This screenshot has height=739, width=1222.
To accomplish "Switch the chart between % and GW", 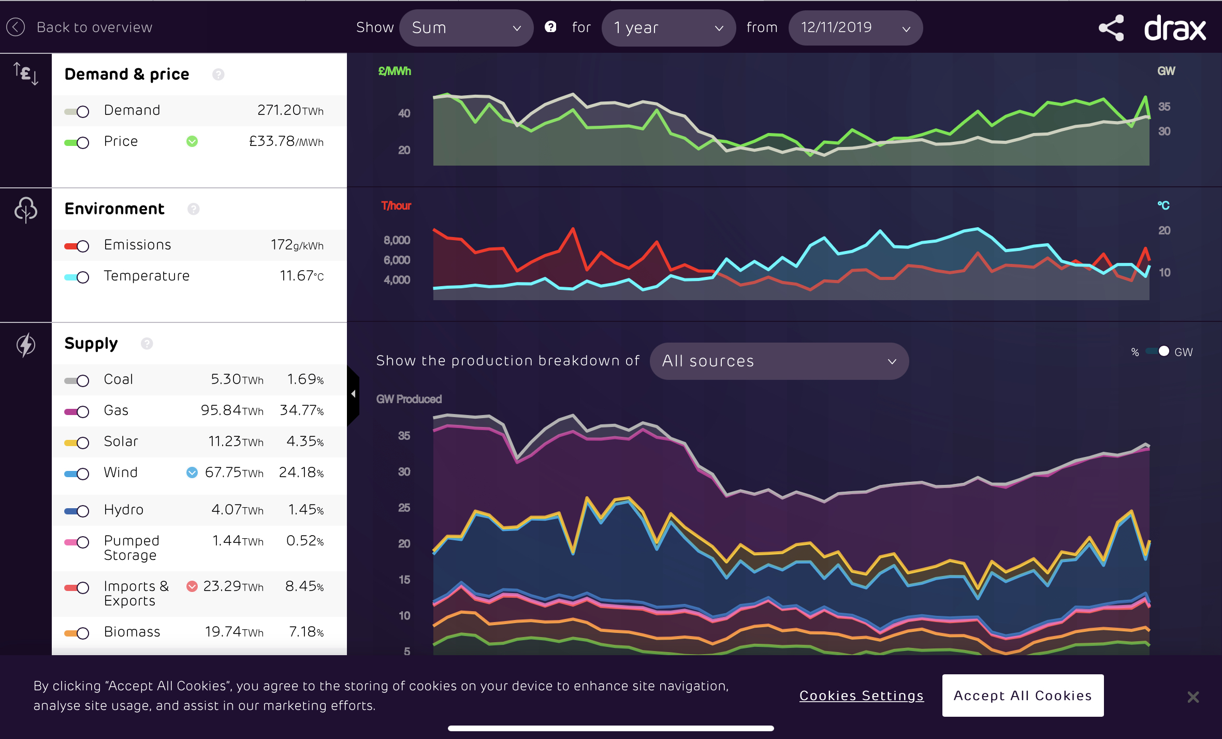I will tap(1158, 351).
